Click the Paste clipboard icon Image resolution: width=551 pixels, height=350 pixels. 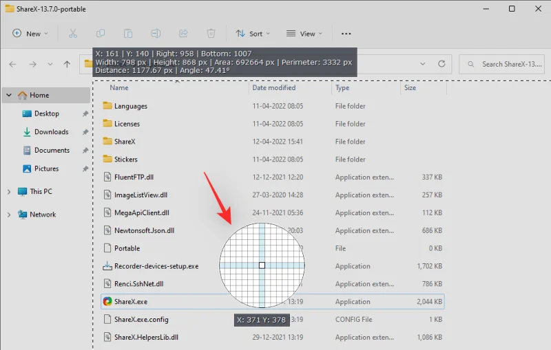[128, 34]
